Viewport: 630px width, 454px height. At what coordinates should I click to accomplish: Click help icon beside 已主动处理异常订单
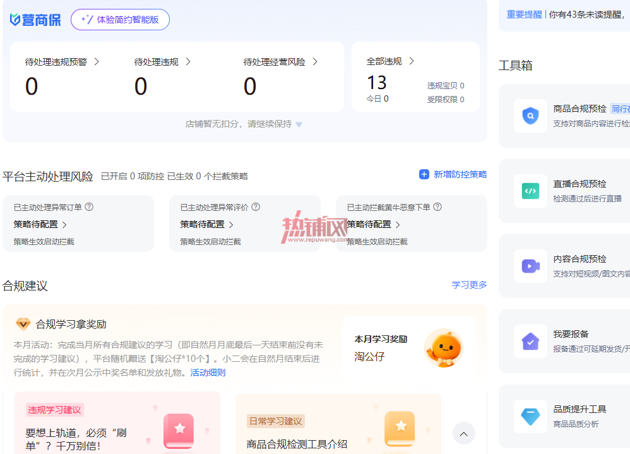point(89,207)
